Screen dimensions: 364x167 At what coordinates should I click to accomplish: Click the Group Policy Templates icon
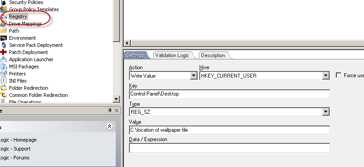(3, 9)
